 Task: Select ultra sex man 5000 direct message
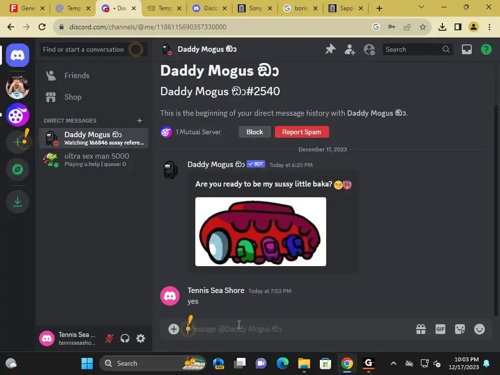pos(94,160)
